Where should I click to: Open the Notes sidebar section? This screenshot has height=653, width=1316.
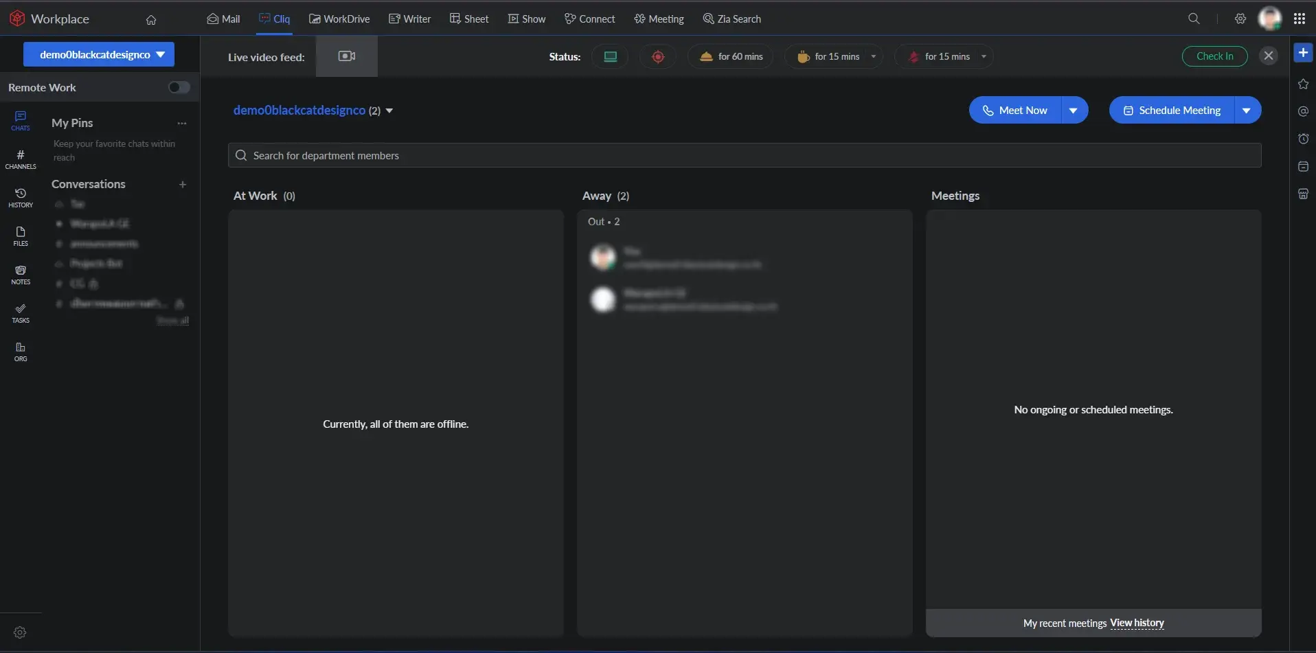tap(21, 275)
